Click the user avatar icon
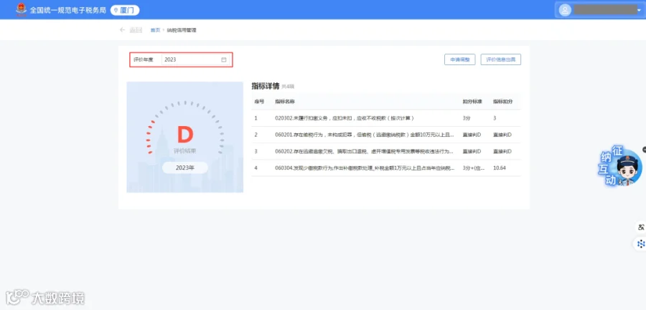 [x=565, y=10]
